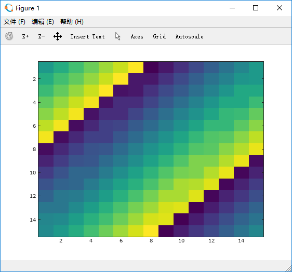Image resolution: width=292 pixels, height=272 pixels.
Task: Open the 帮助 (H) menu
Action: click(72, 22)
